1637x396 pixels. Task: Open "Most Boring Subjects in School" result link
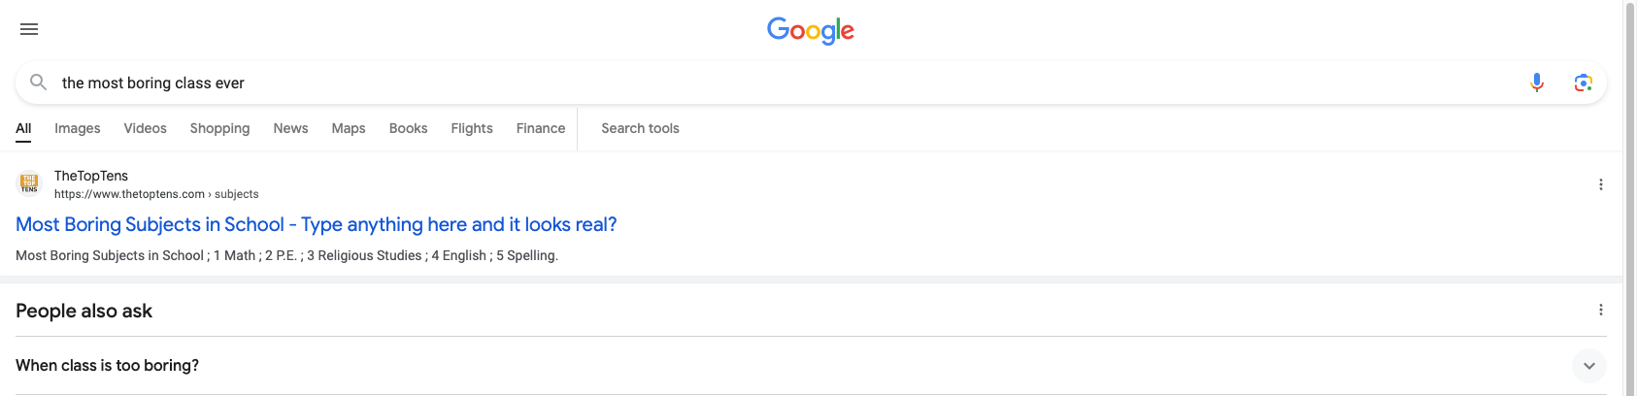316,224
